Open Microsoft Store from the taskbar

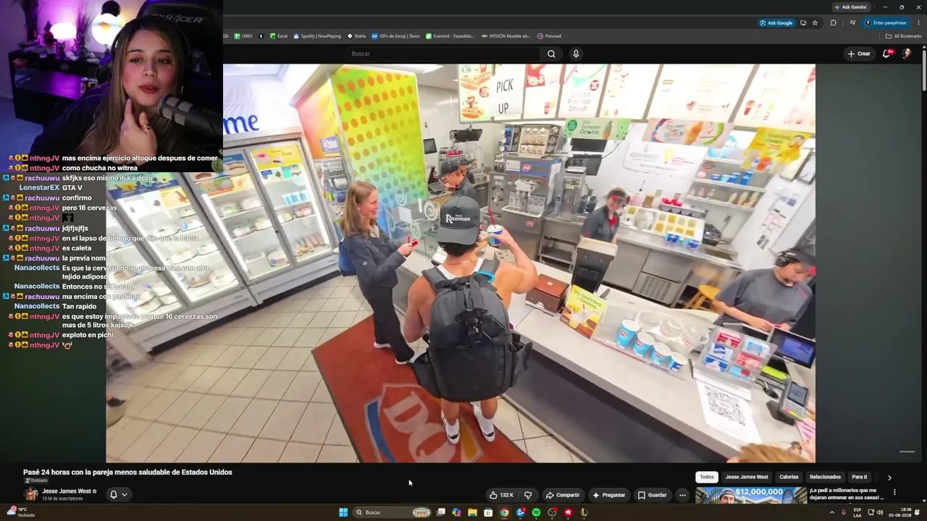tap(488, 512)
